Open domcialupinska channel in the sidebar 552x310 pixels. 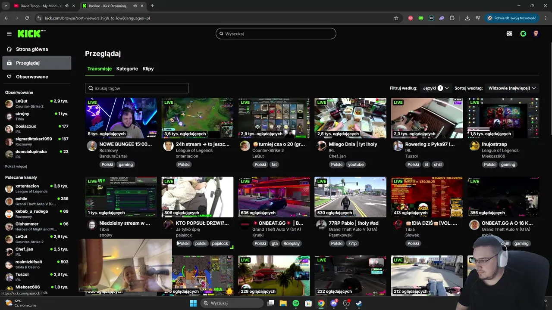(37, 154)
